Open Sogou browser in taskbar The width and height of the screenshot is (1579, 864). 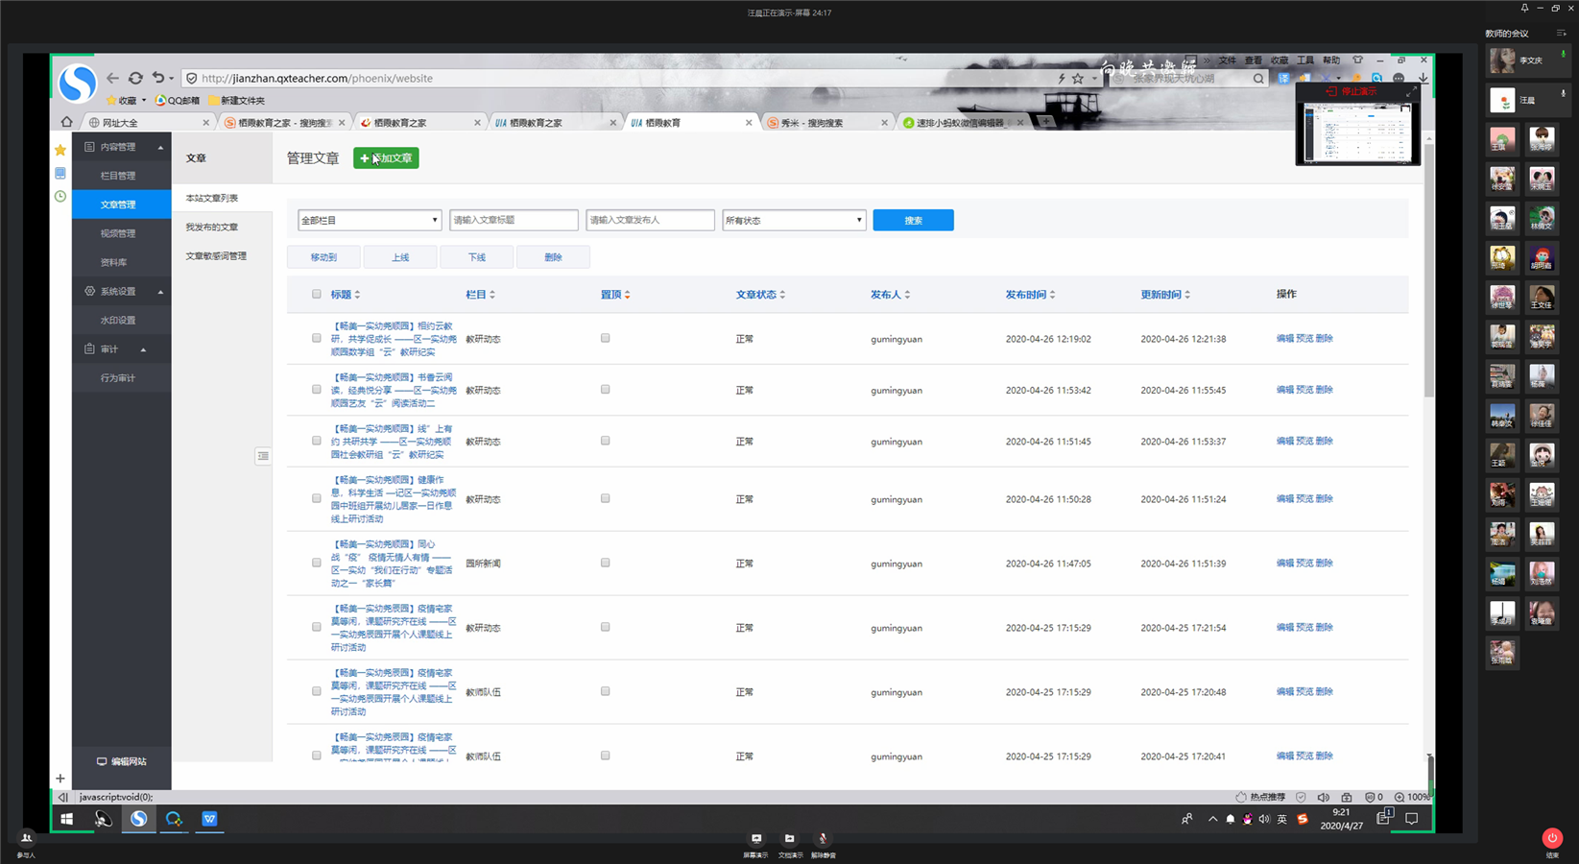(x=139, y=819)
